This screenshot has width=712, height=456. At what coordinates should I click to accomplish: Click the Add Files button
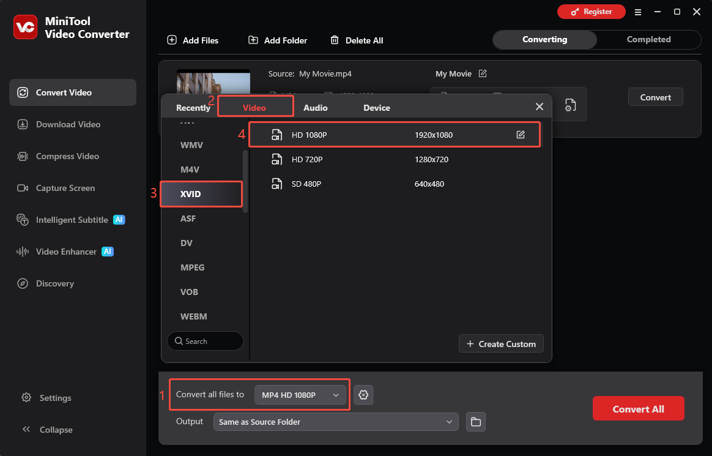tap(193, 40)
